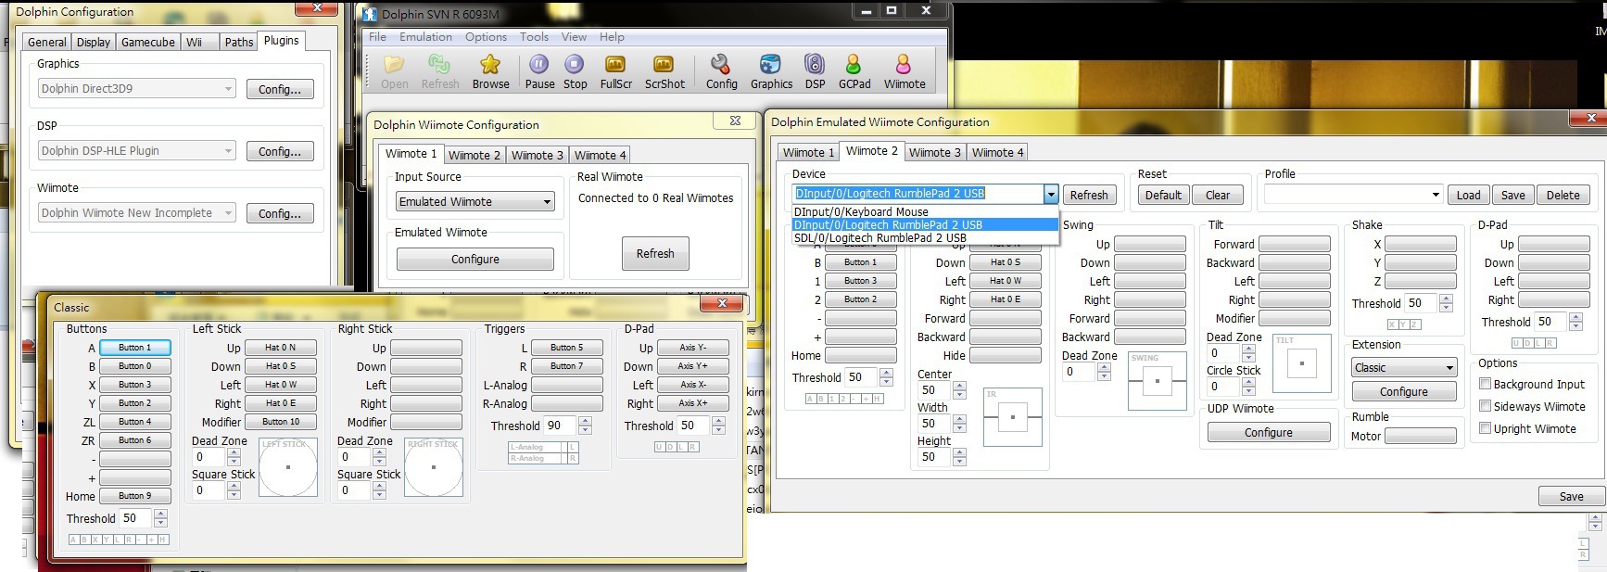Click the Default reset button
The width and height of the screenshot is (1607, 572).
1163,195
